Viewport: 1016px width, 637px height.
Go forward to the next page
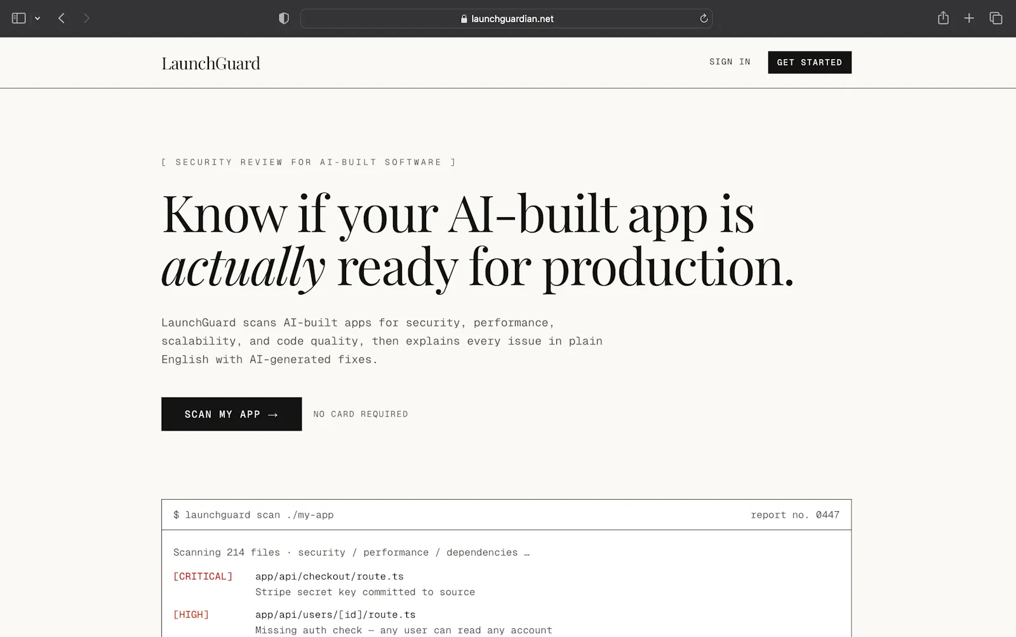click(x=86, y=18)
